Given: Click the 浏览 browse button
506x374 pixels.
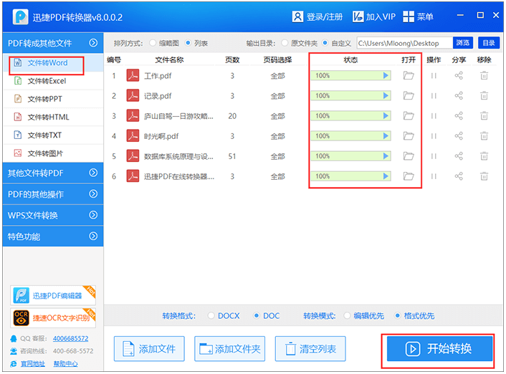Looking at the screenshot, I should coord(463,42).
